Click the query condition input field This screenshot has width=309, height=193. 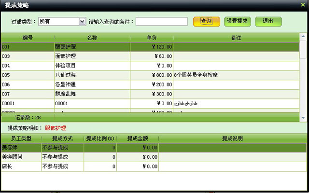[161, 21]
